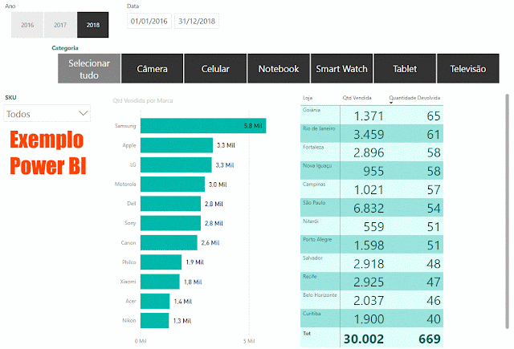Select the Philco bar in chart
The height and width of the screenshot is (349, 514).
coord(161,262)
